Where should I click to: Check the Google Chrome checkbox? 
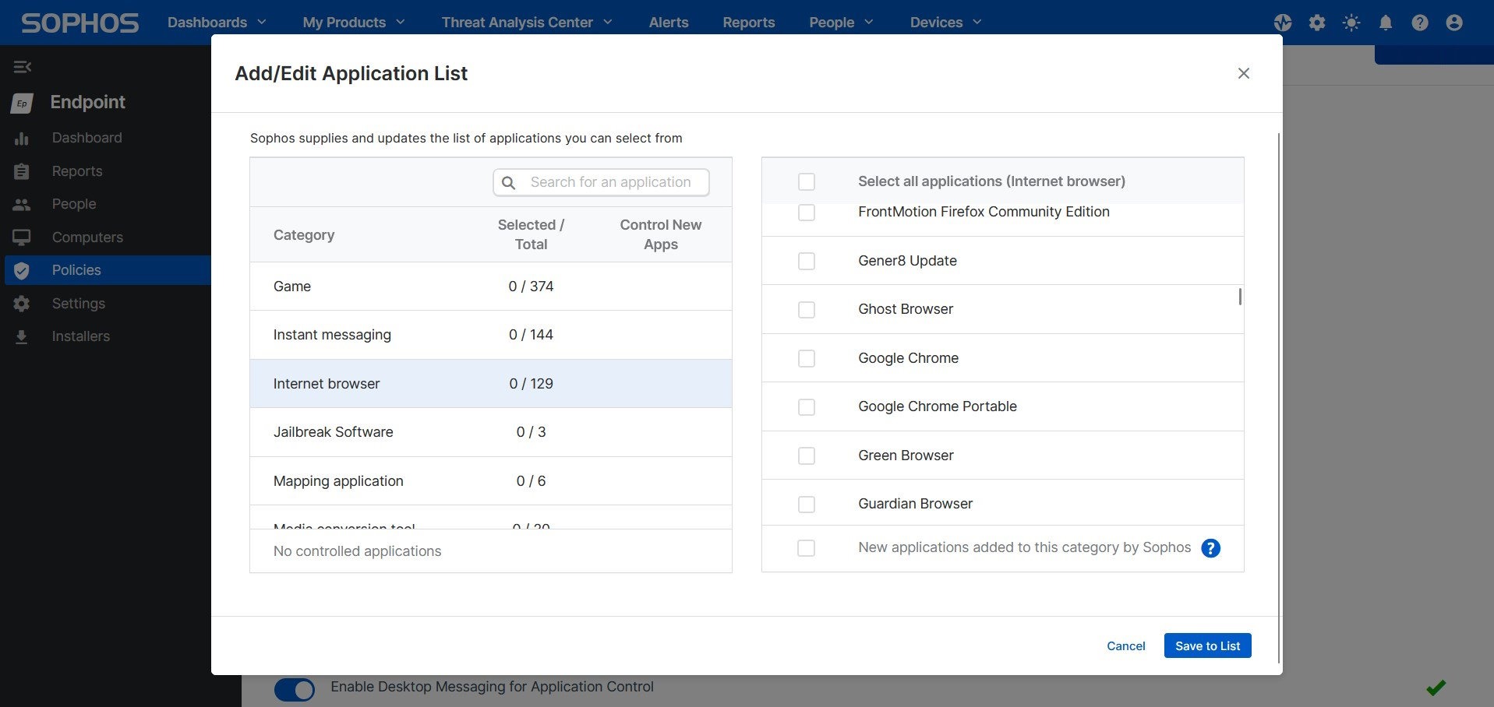click(806, 358)
